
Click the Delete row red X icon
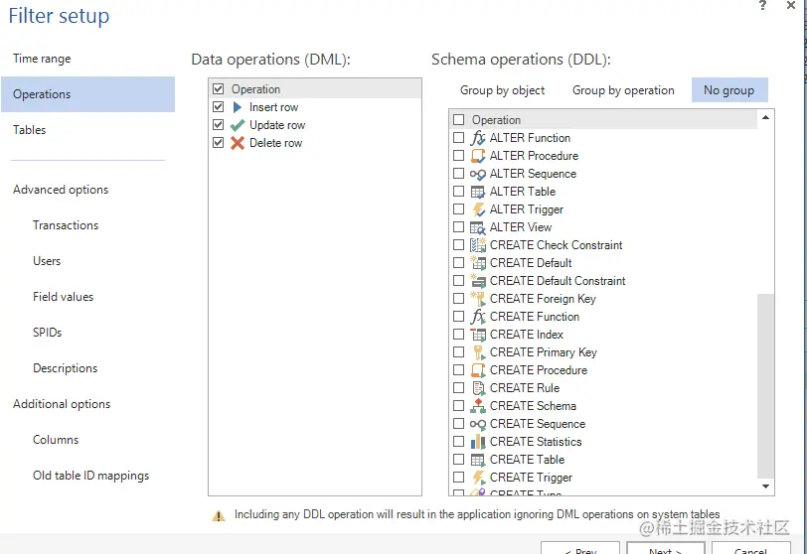pyautogui.click(x=238, y=143)
